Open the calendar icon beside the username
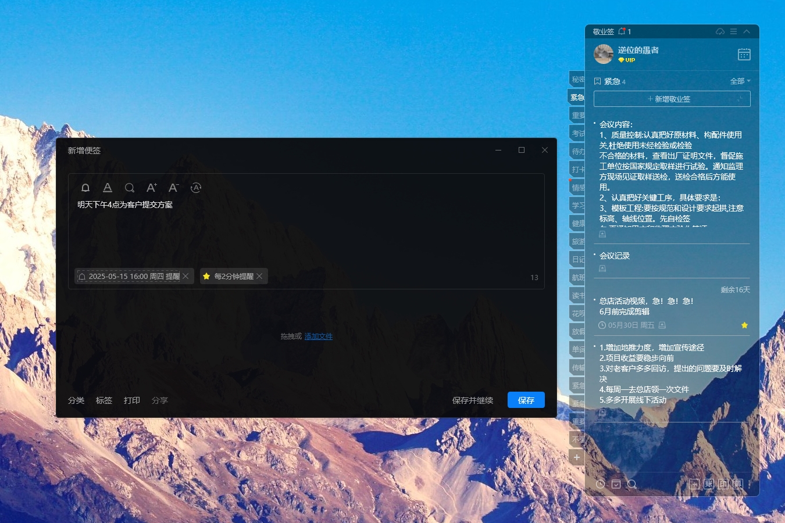The width and height of the screenshot is (785, 523). pos(744,54)
